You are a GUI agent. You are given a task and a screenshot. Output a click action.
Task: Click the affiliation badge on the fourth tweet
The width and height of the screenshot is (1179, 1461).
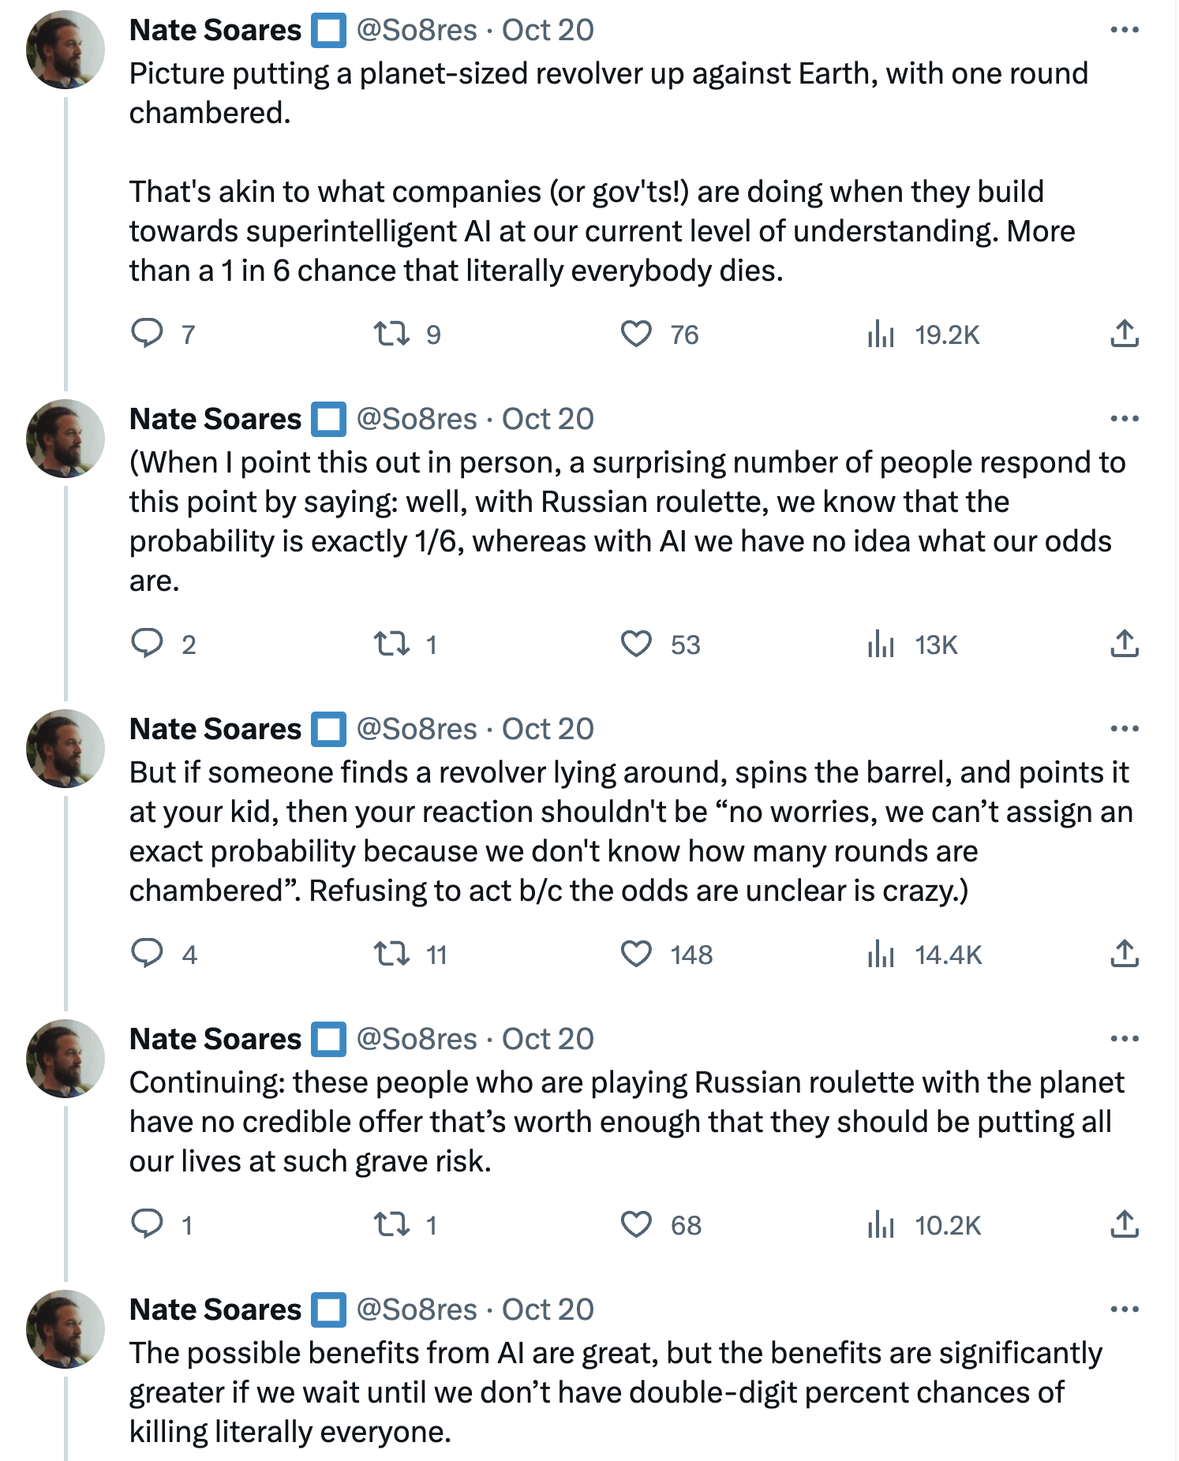coord(328,1039)
